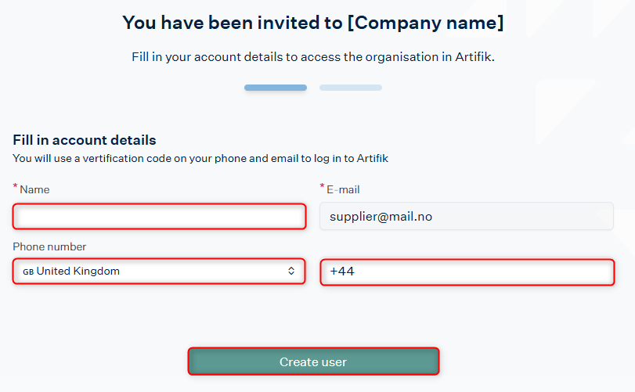Focus the +44 phone number field

467,272
